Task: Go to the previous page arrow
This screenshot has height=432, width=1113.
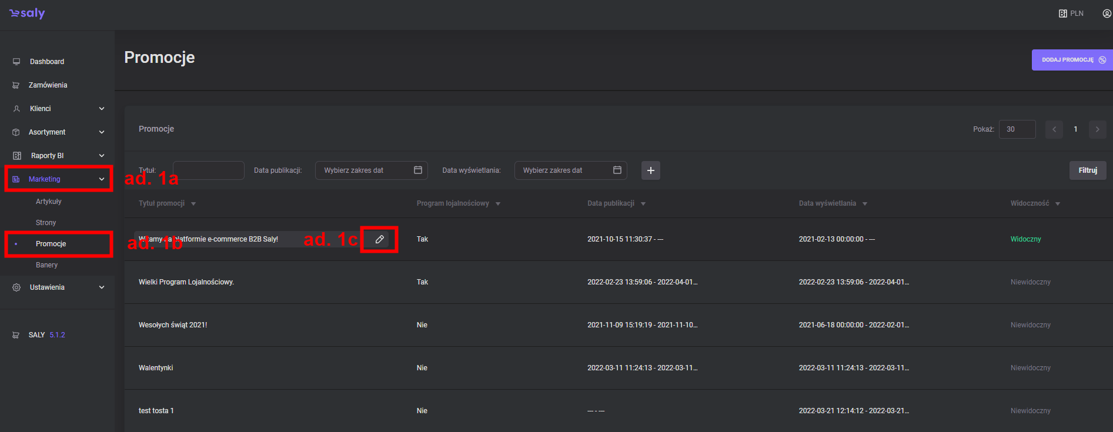Action: tap(1054, 129)
